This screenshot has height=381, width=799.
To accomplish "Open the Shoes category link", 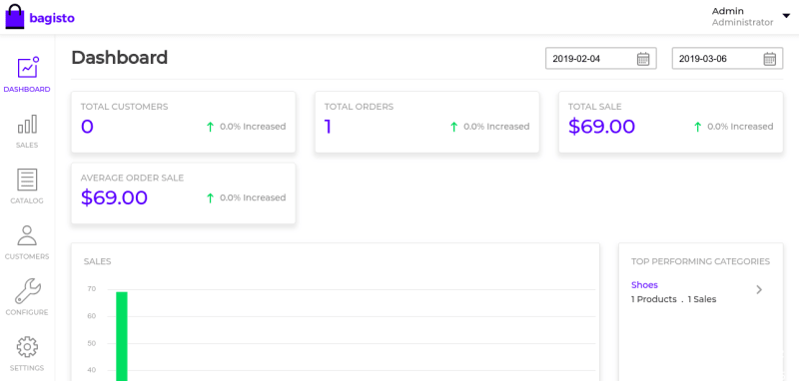I will [644, 285].
